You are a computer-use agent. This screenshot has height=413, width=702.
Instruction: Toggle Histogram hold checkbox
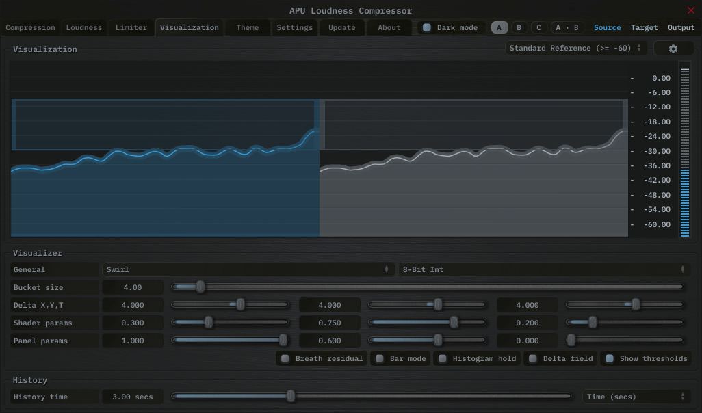[443, 358]
